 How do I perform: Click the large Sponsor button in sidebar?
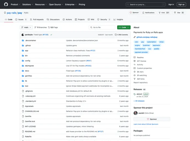[x=152, y=119]
